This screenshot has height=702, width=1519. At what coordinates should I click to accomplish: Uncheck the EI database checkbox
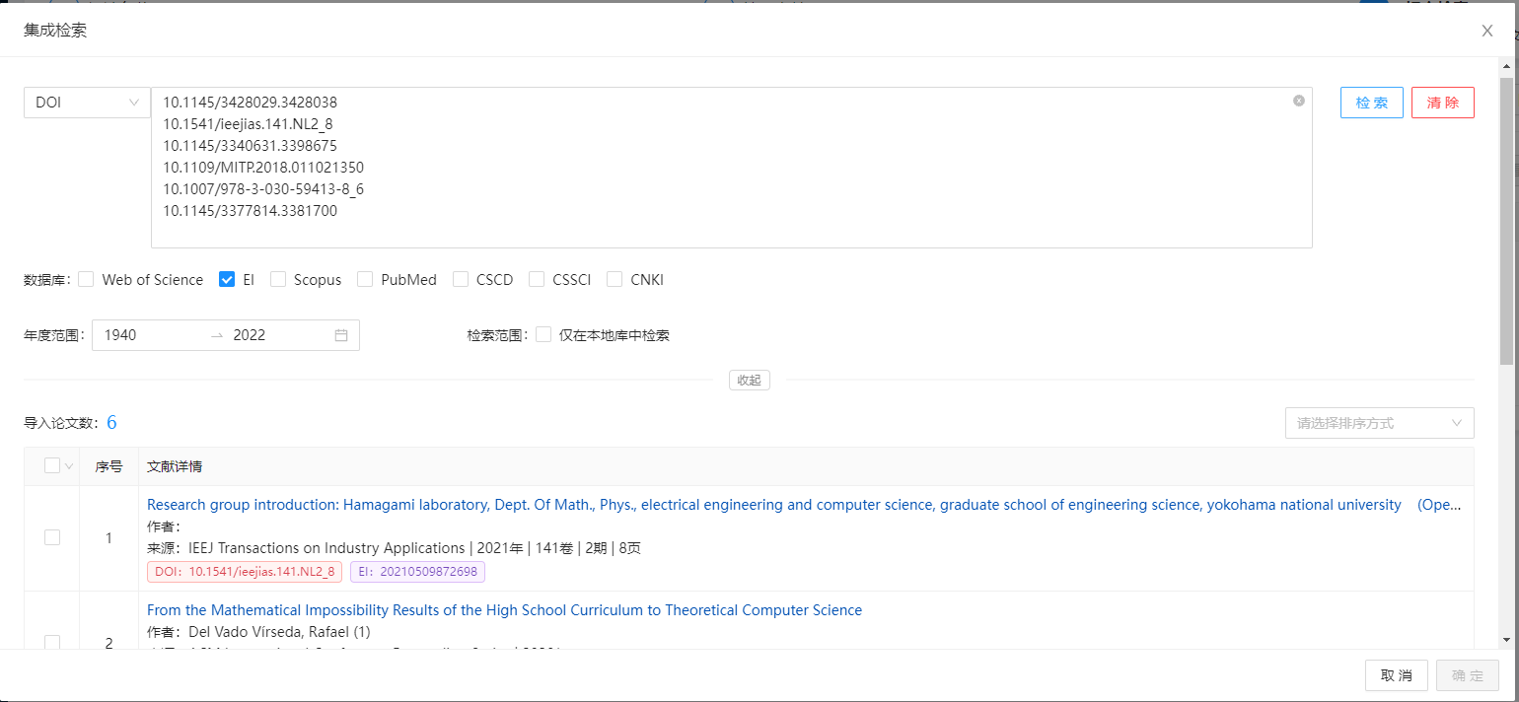click(x=227, y=280)
